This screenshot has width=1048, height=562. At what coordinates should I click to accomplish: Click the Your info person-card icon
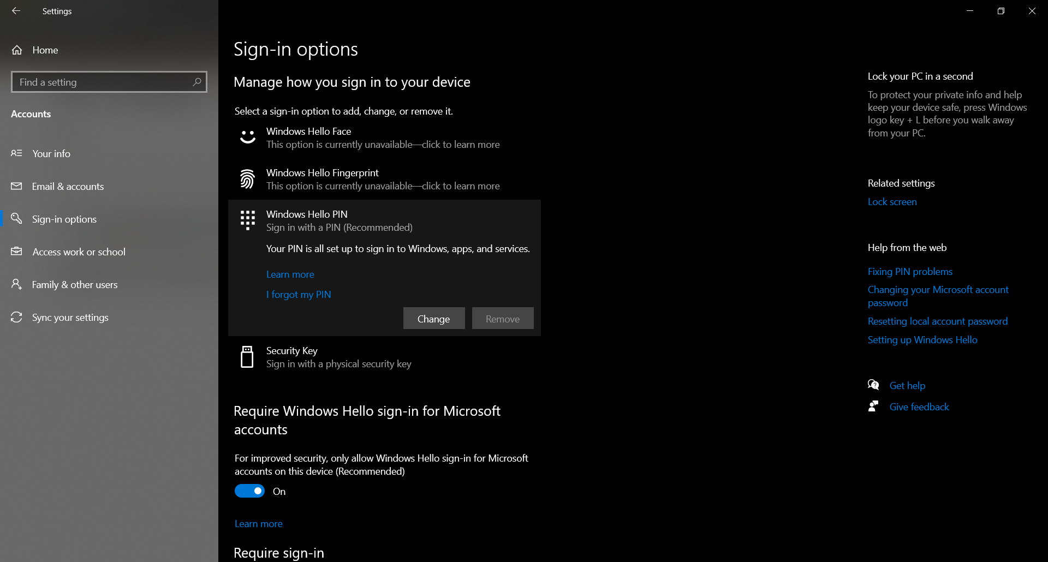coord(16,153)
